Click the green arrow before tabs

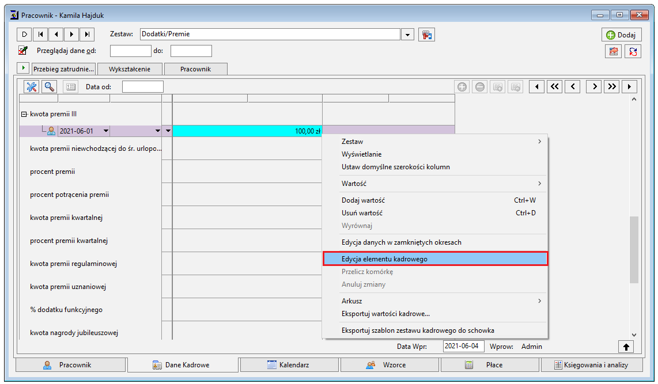click(x=23, y=68)
